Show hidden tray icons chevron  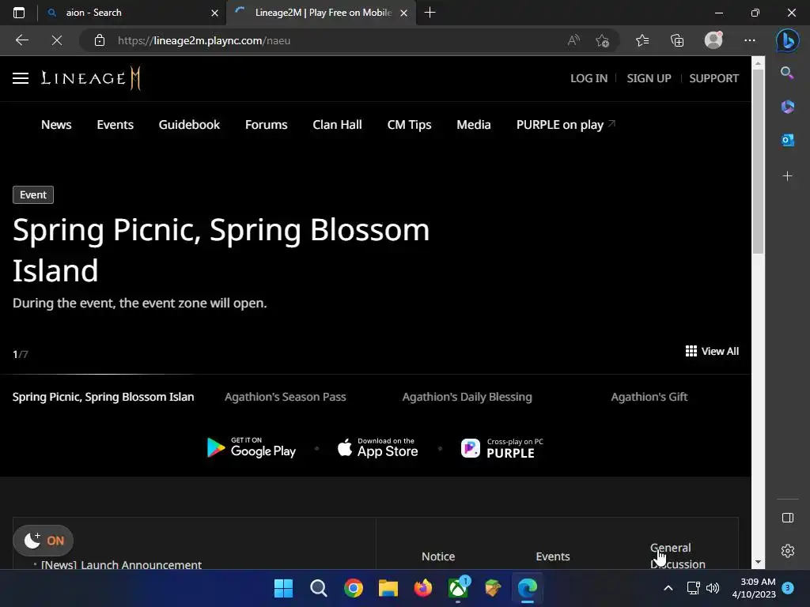coord(668,588)
